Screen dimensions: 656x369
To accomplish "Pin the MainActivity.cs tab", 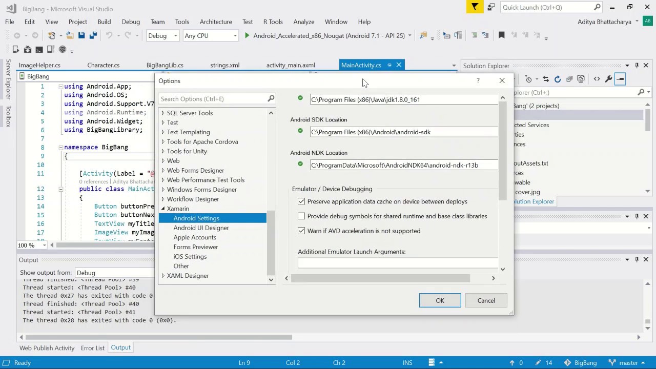I will 389,65.
